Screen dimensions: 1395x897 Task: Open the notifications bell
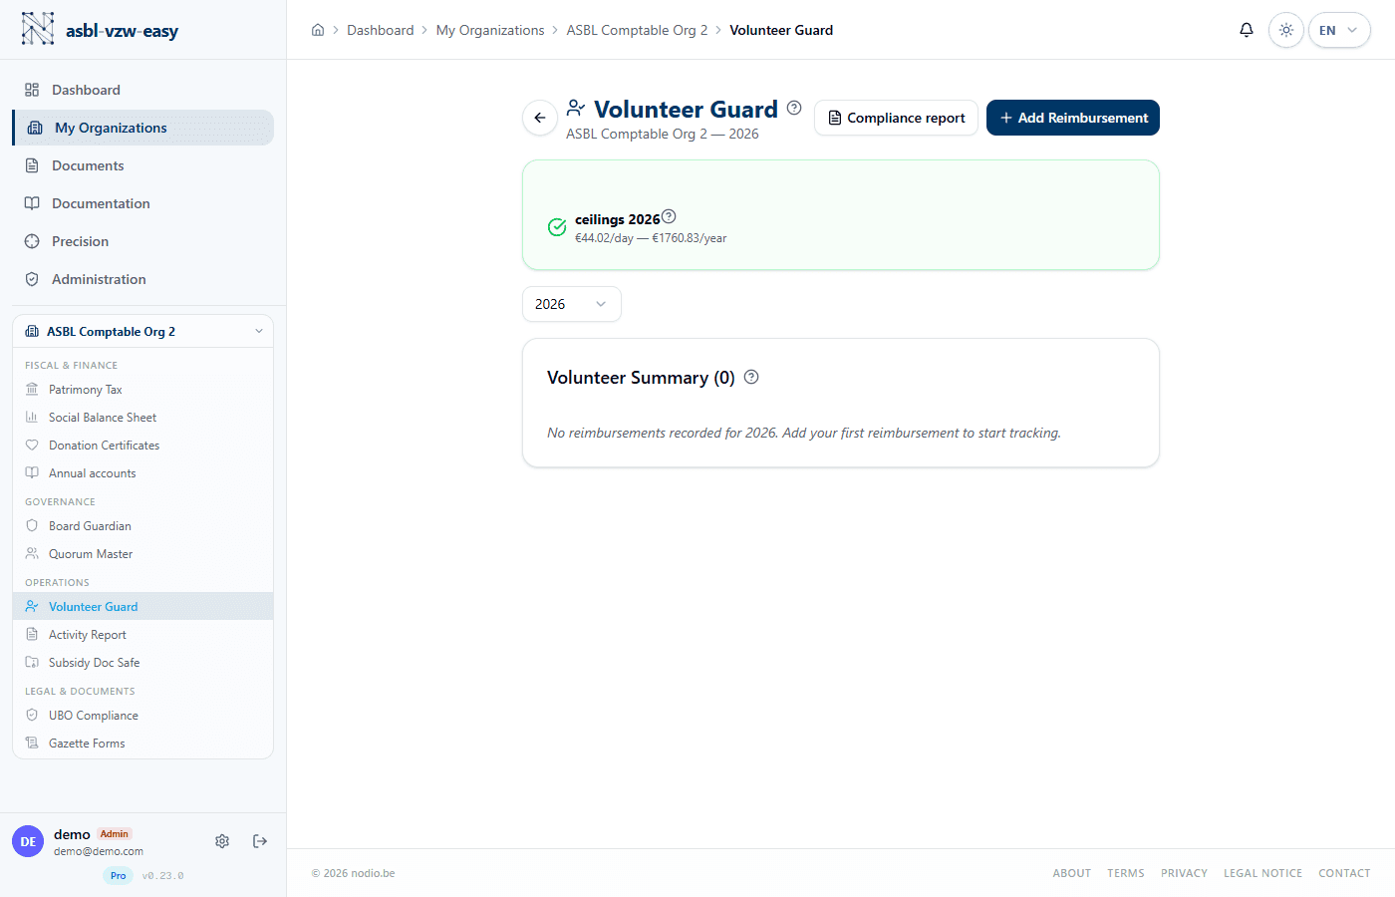(1247, 30)
